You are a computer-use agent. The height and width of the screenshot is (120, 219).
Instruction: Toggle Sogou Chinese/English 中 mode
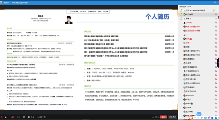coord(195,118)
